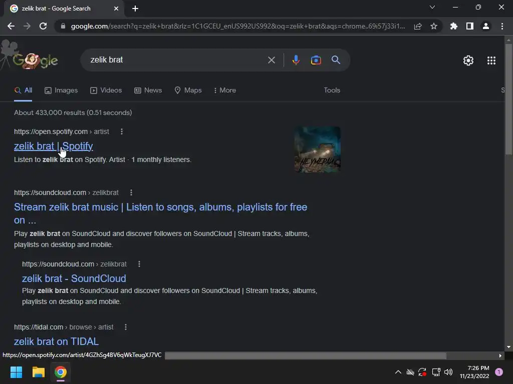Open the zelik brat - SoundCloud link
This screenshot has width=513, height=384.
click(x=74, y=278)
